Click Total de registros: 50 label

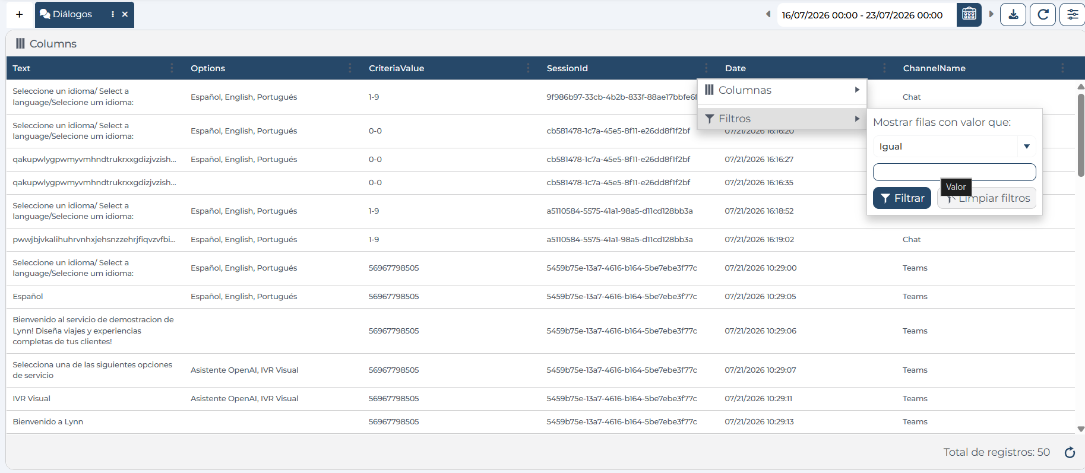coord(997,452)
